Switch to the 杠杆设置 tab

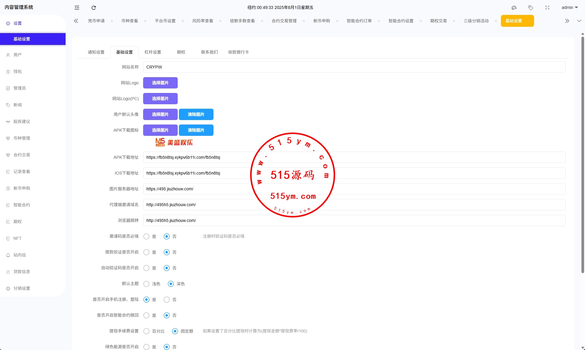coord(153,52)
